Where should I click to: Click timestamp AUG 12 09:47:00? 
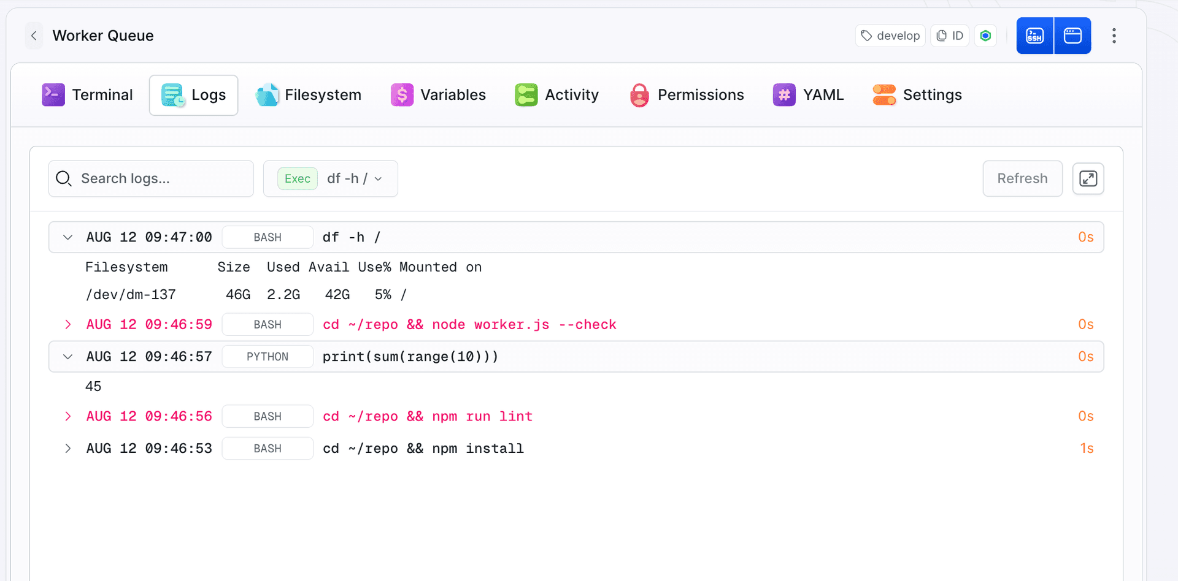(x=149, y=237)
